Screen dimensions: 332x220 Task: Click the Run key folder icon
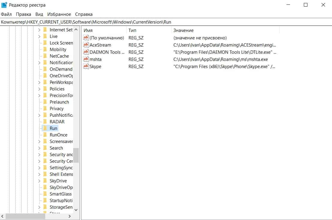[x=45, y=128]
